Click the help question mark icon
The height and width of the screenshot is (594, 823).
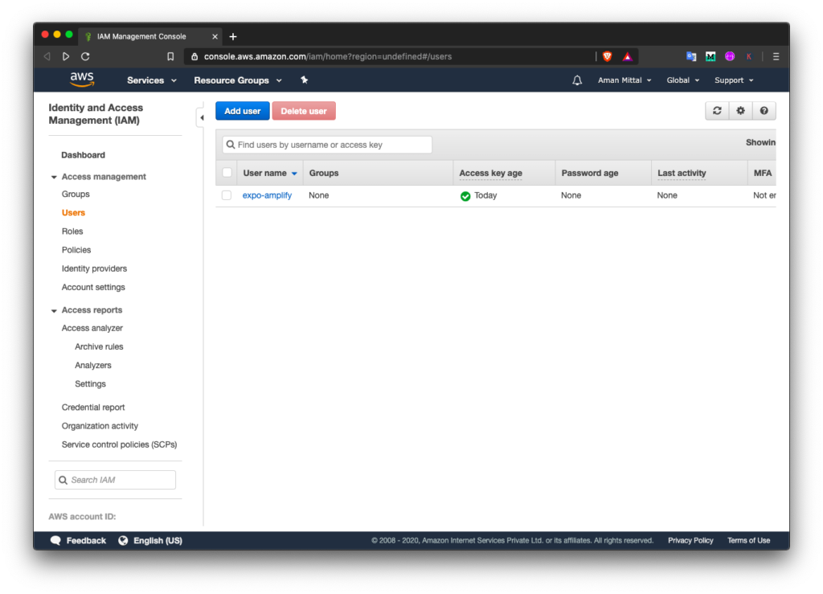[x=764, y=111]
